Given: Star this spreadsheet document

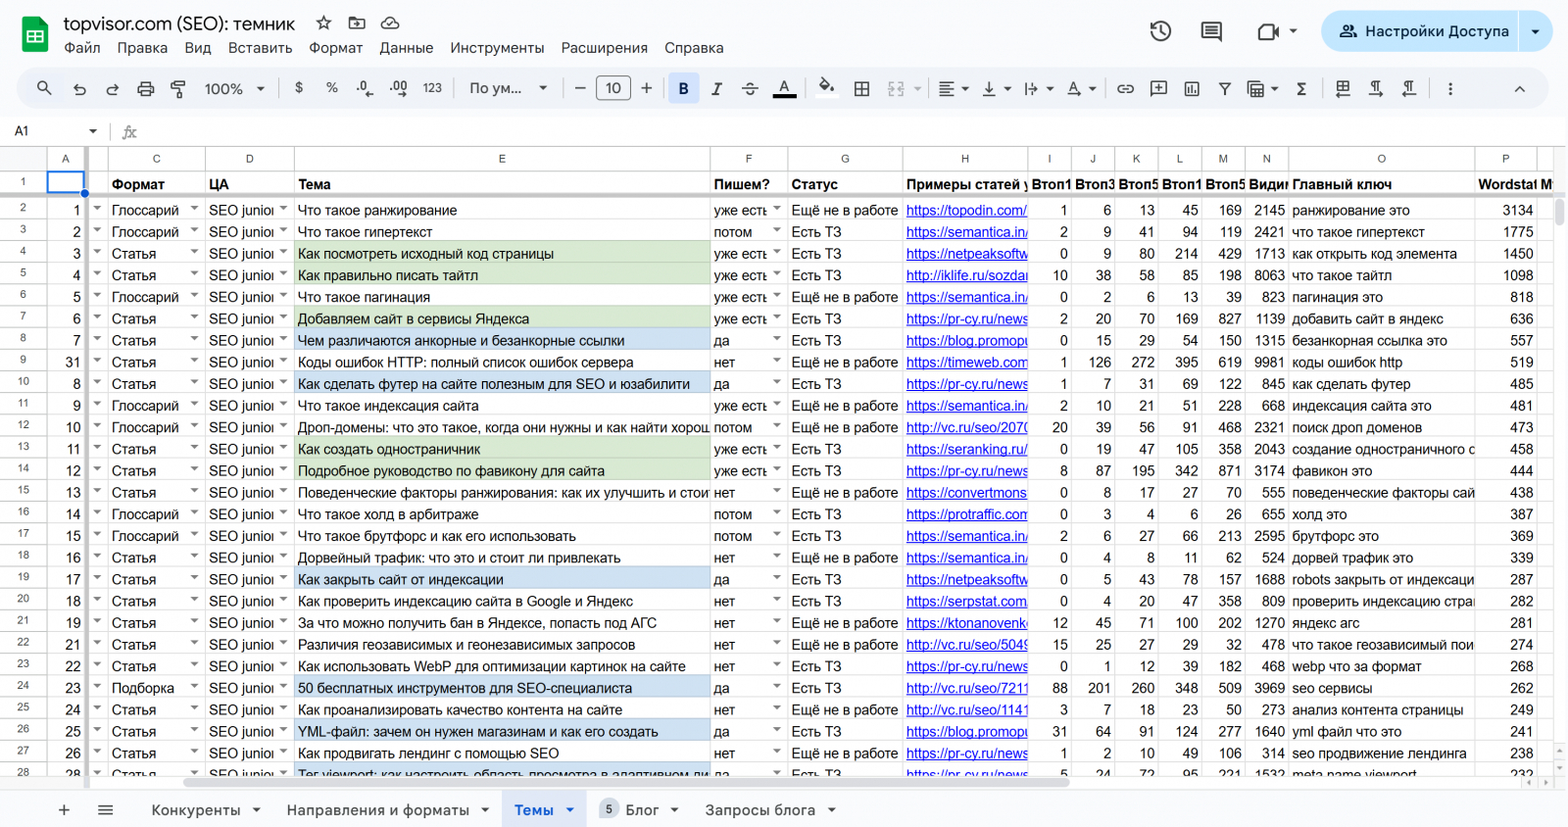Looking at the screenshot, I should [323, 23].
